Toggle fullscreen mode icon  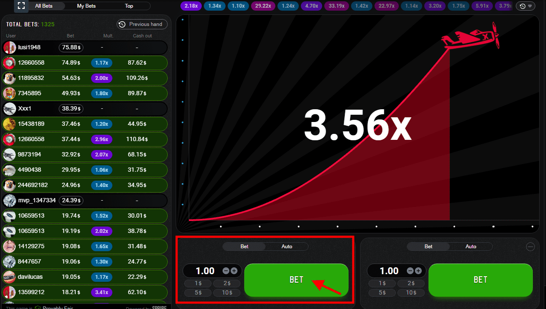[x=21, y=6]
